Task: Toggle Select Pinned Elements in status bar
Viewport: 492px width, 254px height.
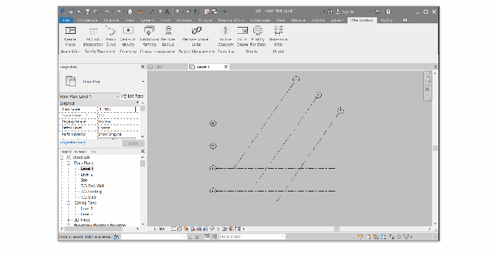Action: point(376,237)
